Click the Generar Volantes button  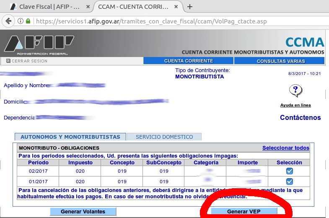click(83, 211)
